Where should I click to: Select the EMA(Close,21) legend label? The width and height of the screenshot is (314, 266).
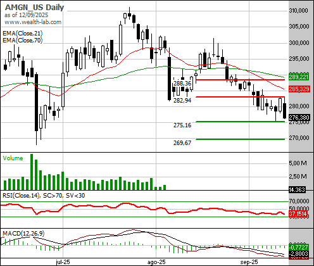tap(23, 34)
